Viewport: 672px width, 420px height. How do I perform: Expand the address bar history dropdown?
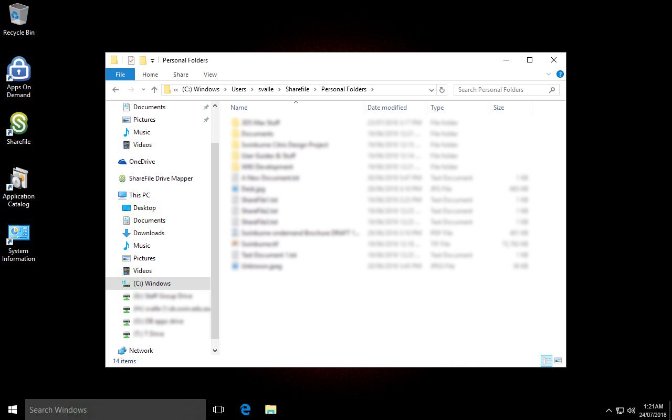(432, 90)
